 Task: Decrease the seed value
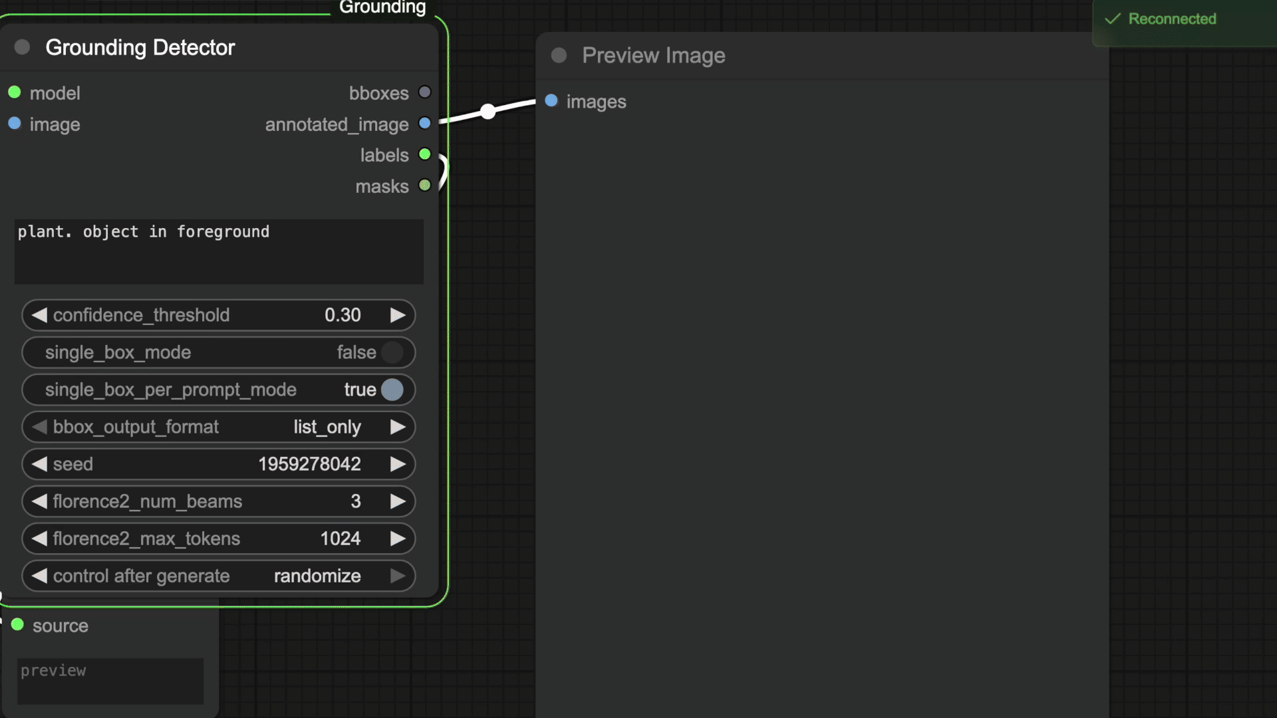[39, 464]
